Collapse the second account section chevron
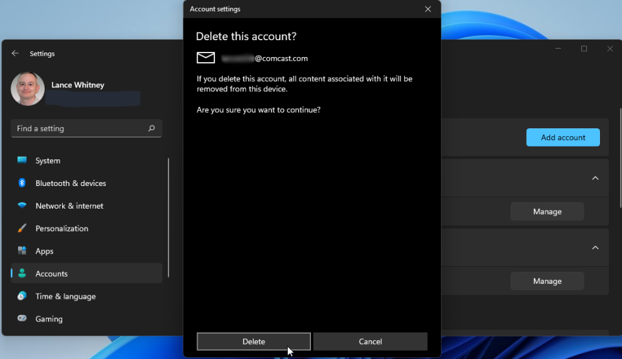The height and width of the screenshot is (359, 622). click(595, 248)
